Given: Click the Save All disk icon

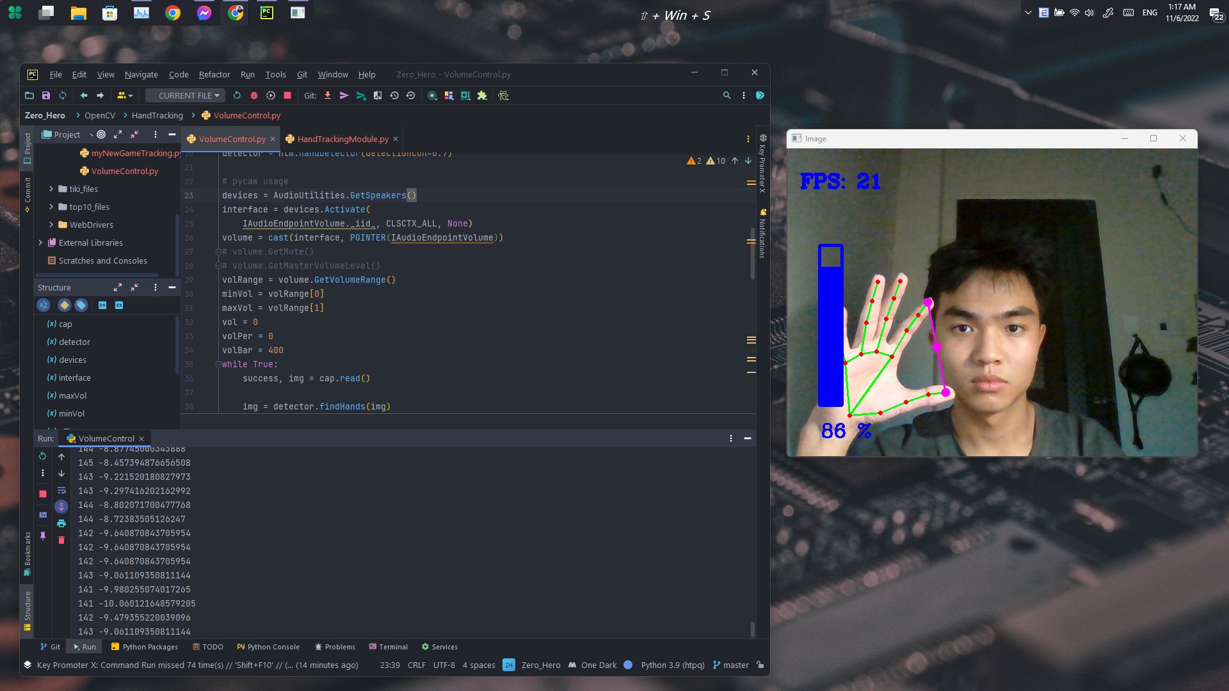Looking at the screenshot, I should [46, 95].
